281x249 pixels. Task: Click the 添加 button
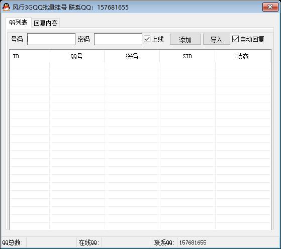(x=185, y=39)
